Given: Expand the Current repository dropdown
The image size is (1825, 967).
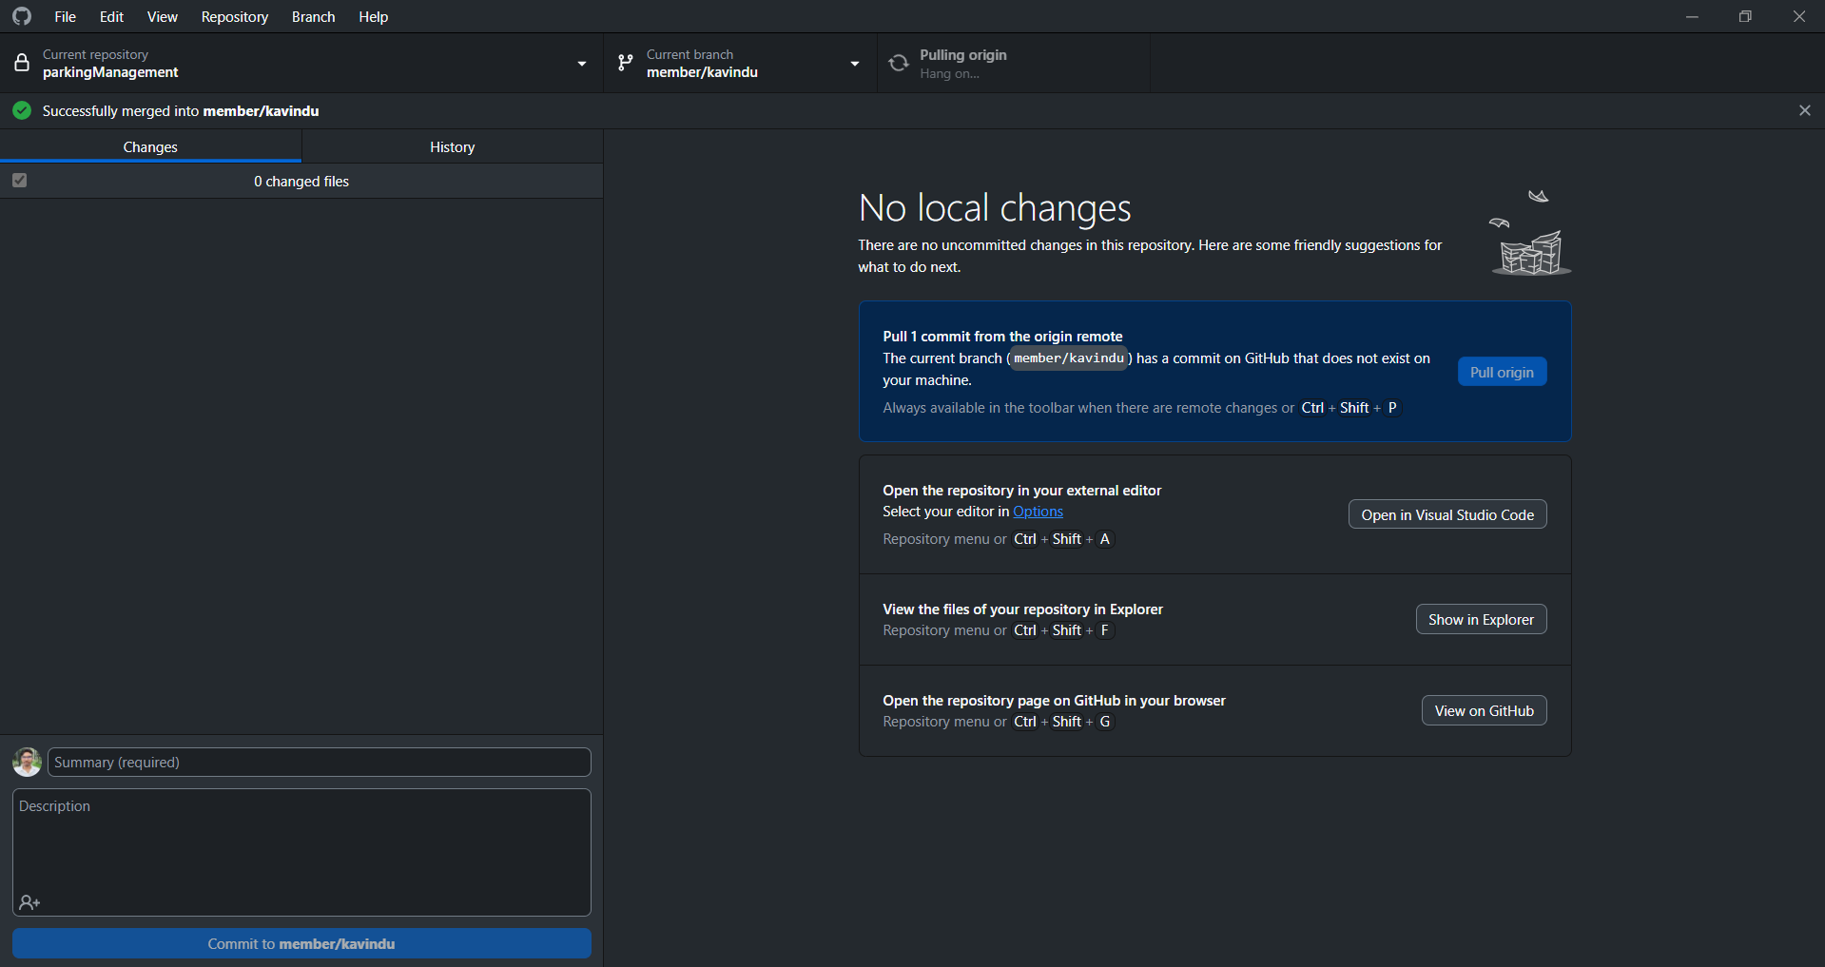Looking at the screenshot, I should pyautogui.click(x=581, y=64).
